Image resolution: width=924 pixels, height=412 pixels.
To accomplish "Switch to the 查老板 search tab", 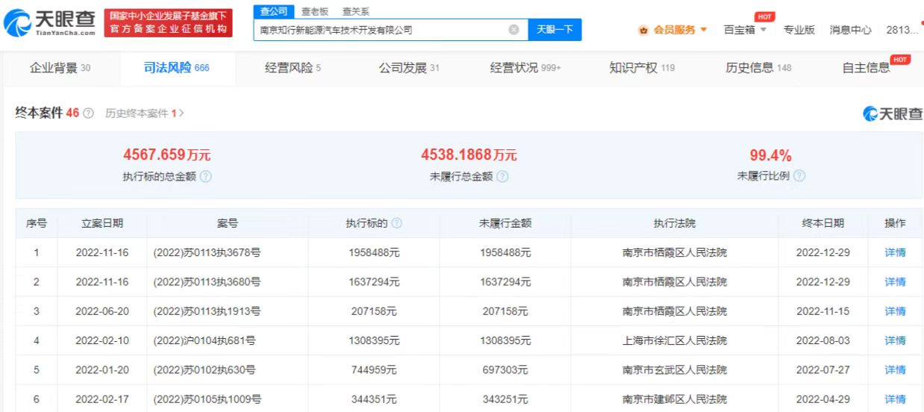I will click(314, 11).
